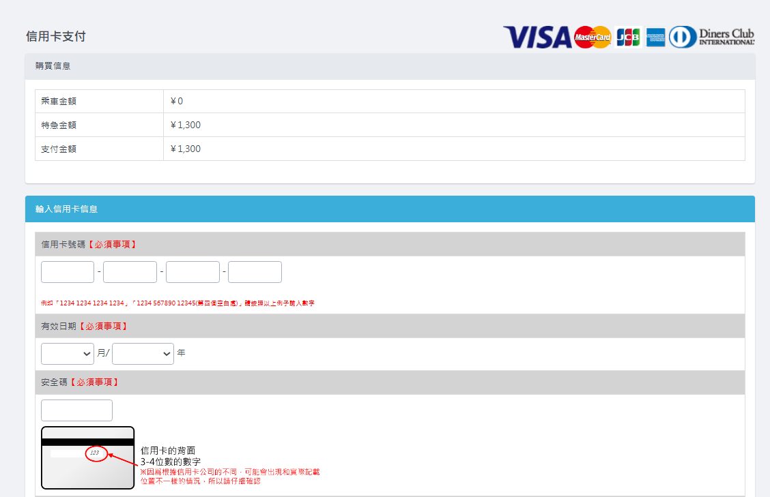Click the red-circled 123 security code example

click(96, 453)
